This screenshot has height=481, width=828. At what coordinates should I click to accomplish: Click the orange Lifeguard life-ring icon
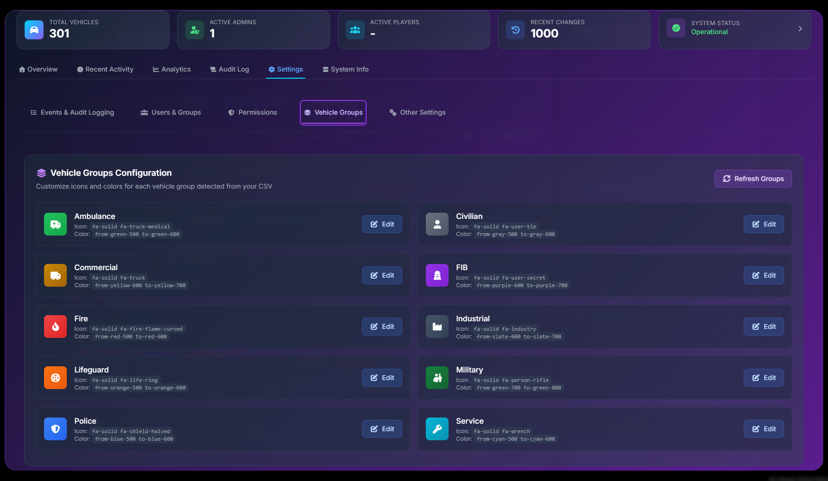55,378
